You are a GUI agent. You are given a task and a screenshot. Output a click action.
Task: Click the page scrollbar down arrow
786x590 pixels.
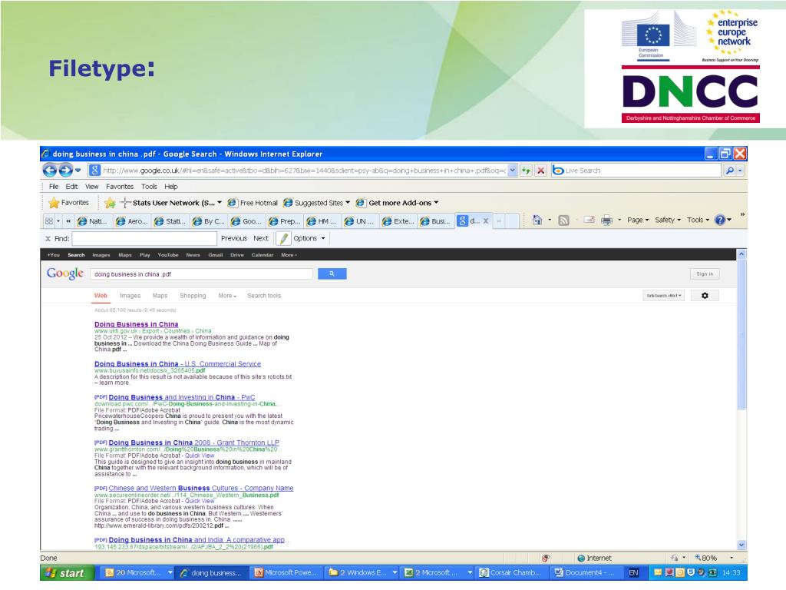(741, 545)
